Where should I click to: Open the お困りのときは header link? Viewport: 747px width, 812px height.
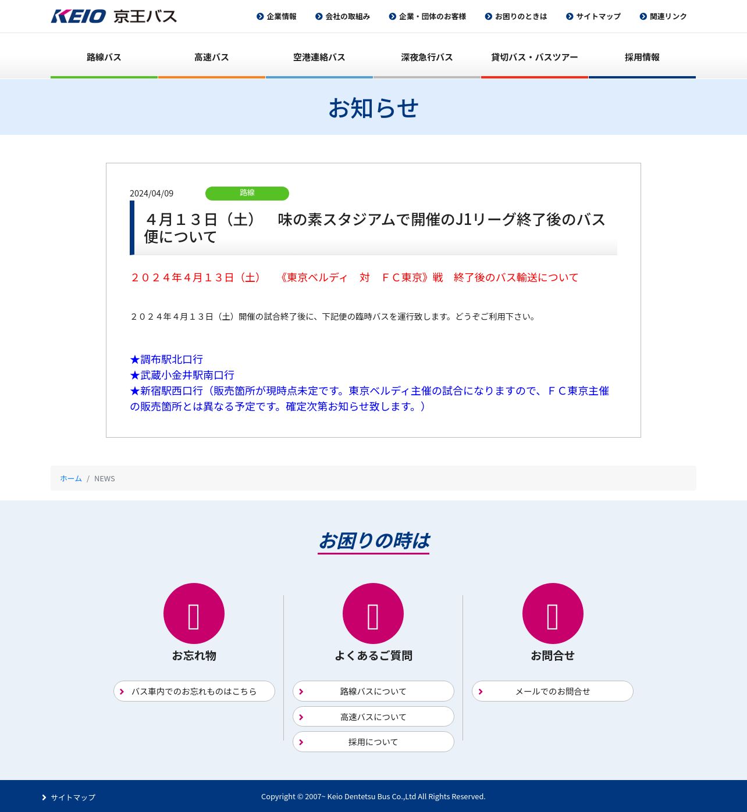tap(521, 16)
